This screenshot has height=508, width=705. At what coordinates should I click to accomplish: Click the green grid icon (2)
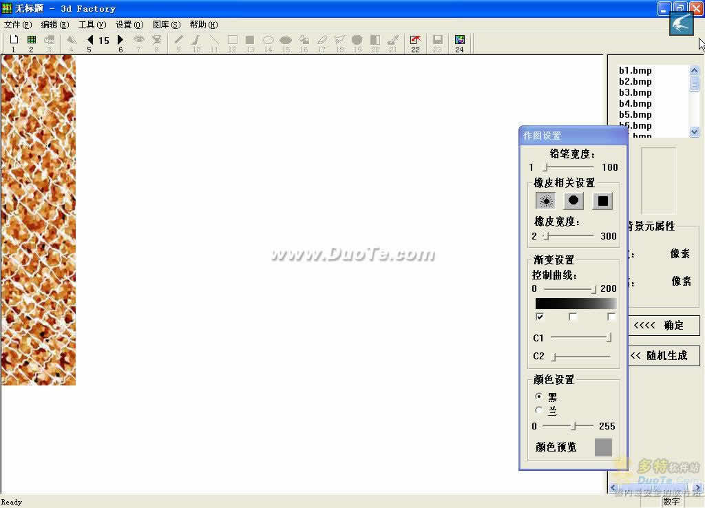[x=31, y=41]
